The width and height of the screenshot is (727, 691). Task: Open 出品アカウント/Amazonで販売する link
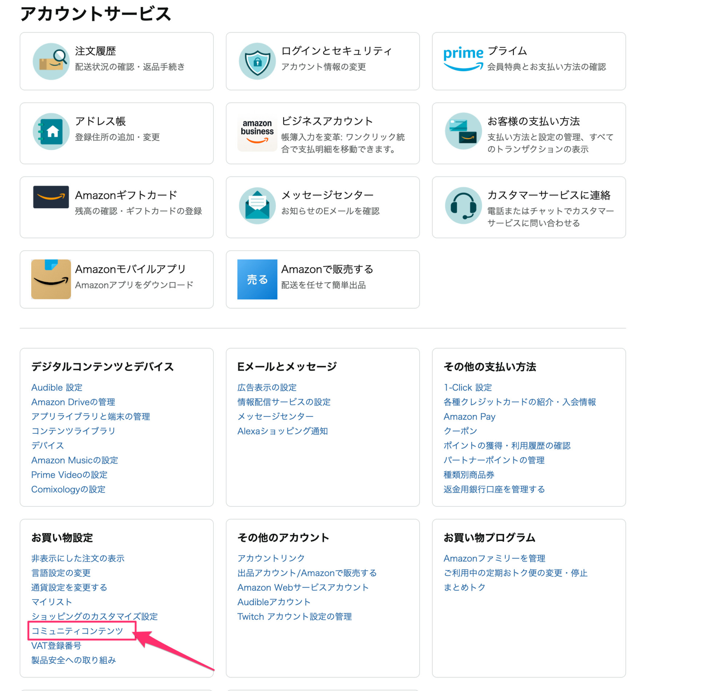pos(307,573)
